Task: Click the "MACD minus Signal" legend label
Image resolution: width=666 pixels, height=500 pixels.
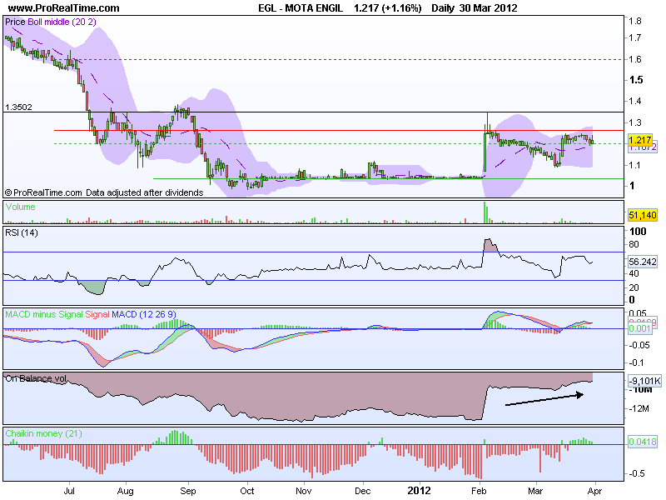Action: point(44,314)
